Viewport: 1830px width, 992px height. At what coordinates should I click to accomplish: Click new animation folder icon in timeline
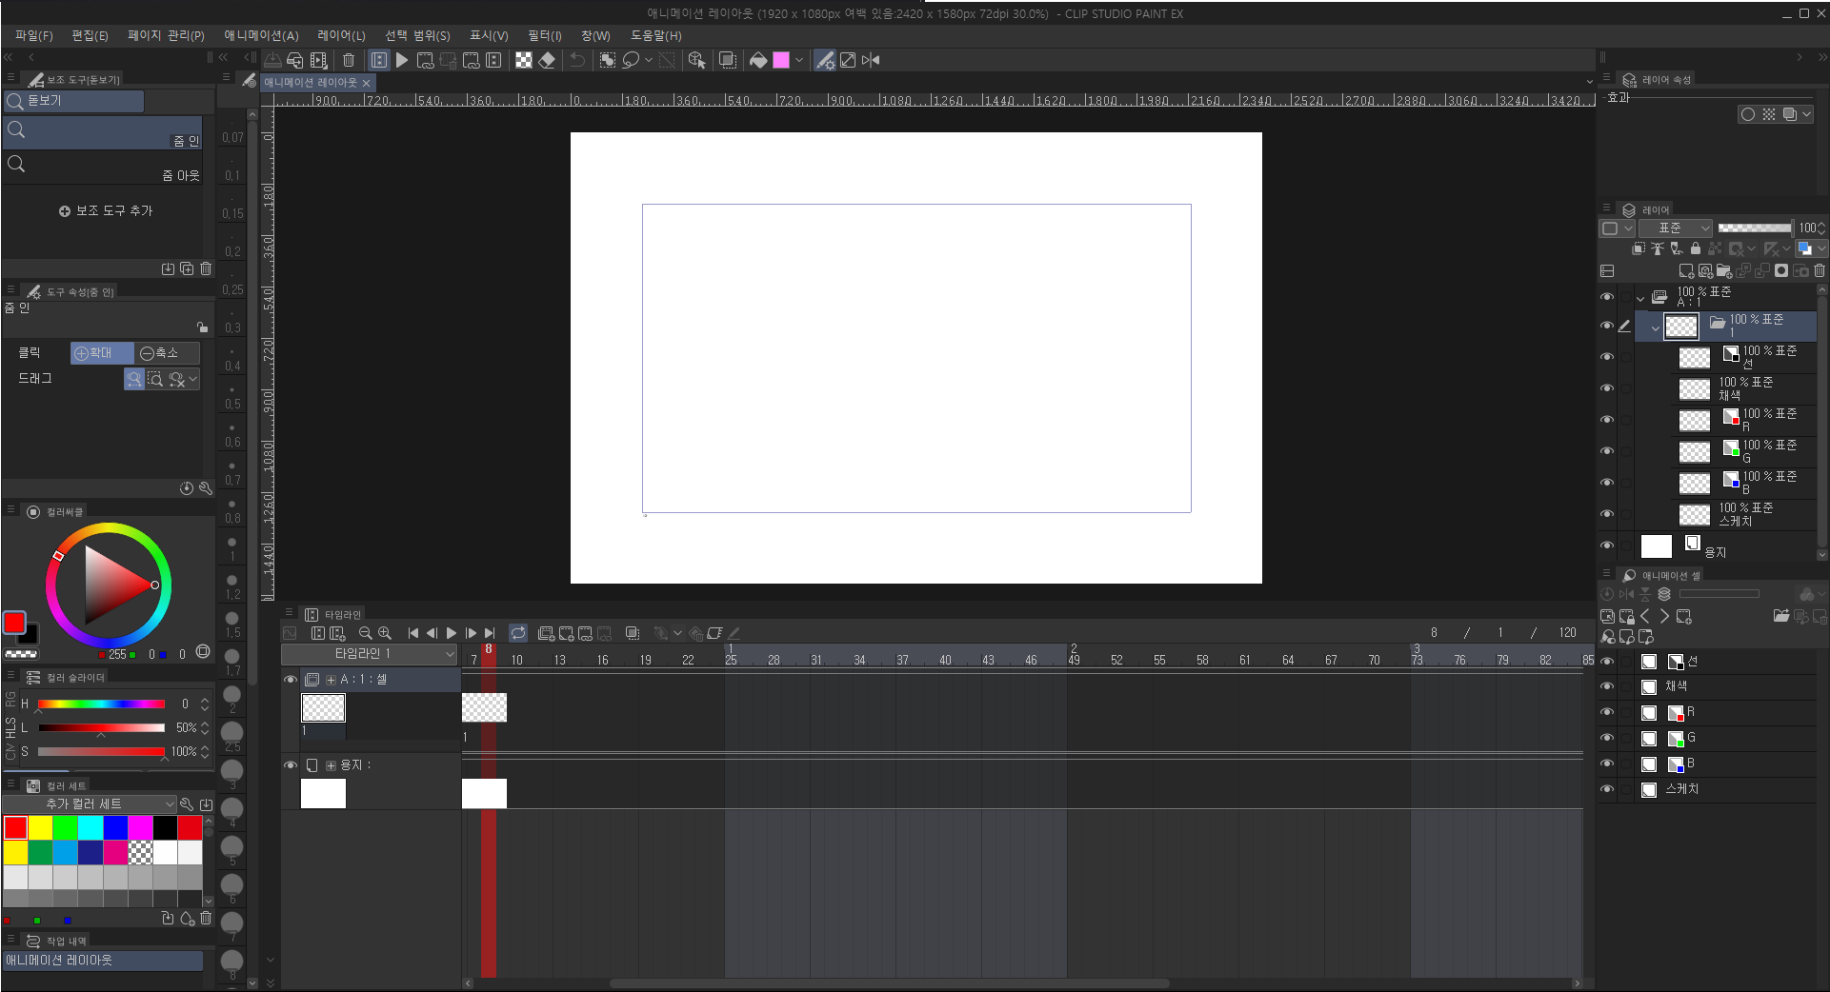pyautogui.click(x=546, y=633)
